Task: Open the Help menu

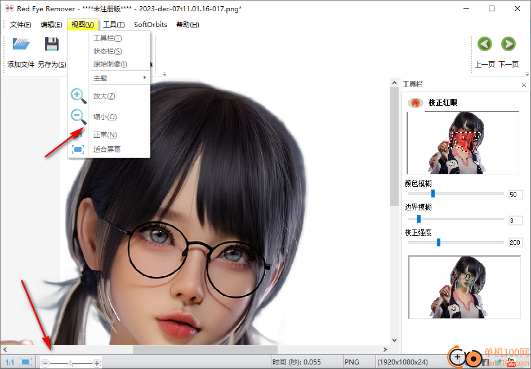Action: 188,25
